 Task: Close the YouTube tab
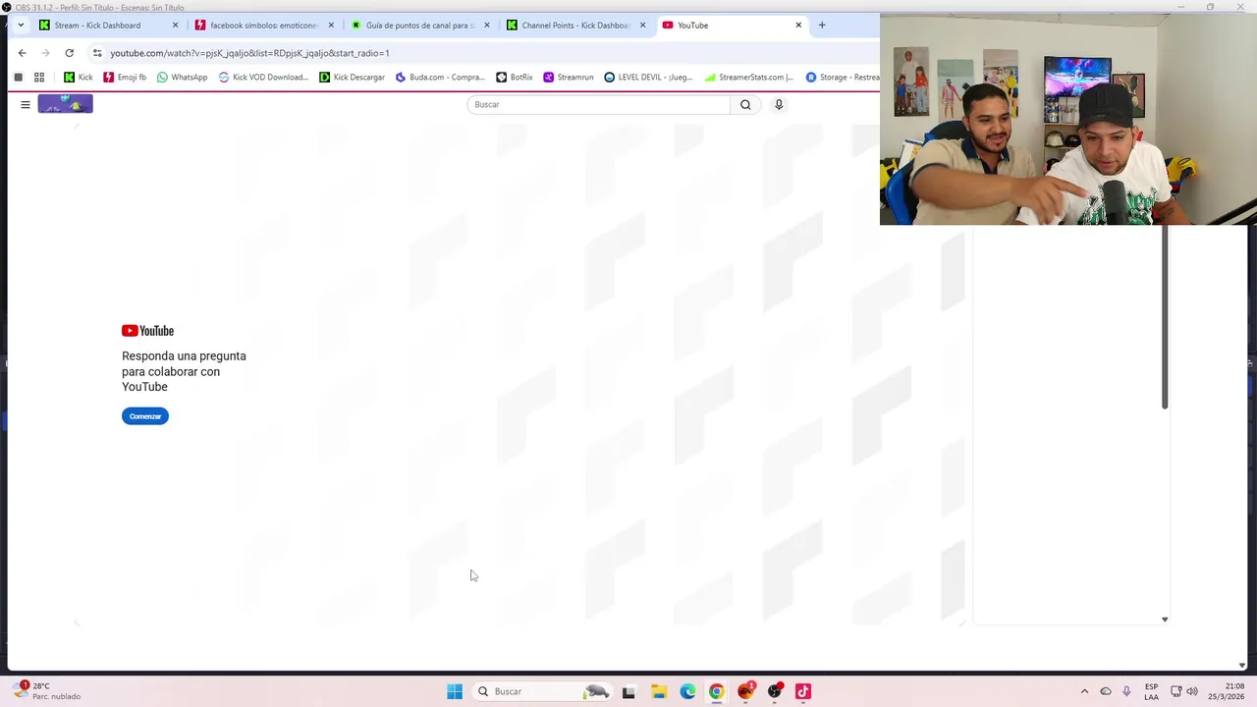pos(798,26)
